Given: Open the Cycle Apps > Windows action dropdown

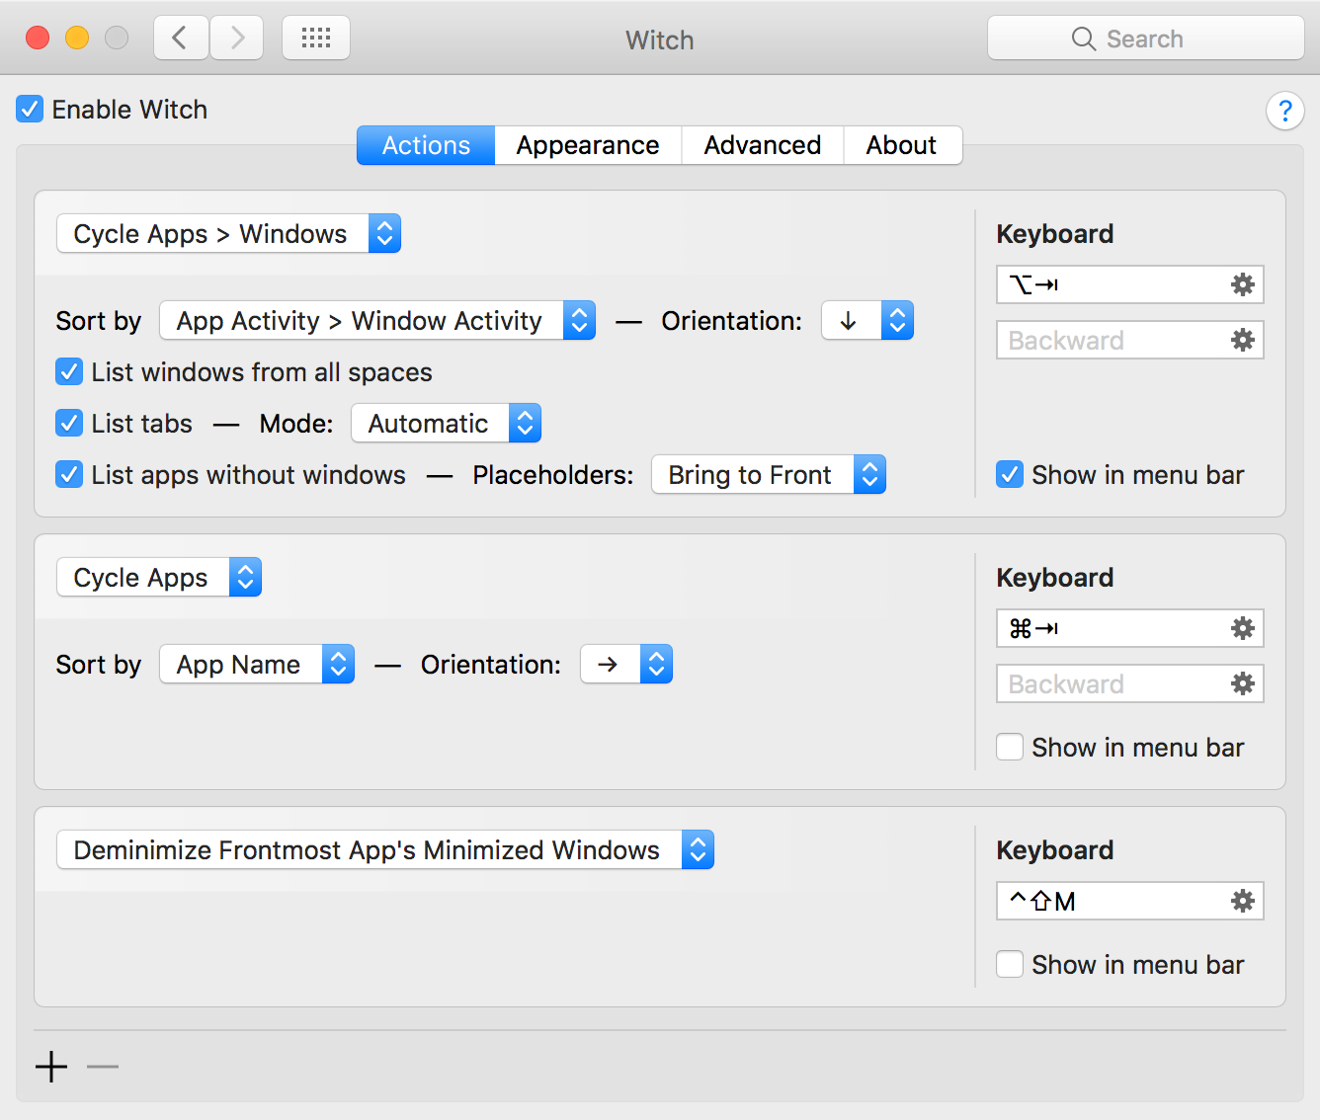Looking at the screenshot, I should pos(228,234).
